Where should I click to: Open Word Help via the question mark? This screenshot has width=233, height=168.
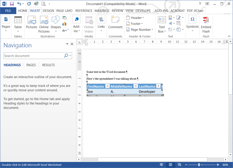200,4
